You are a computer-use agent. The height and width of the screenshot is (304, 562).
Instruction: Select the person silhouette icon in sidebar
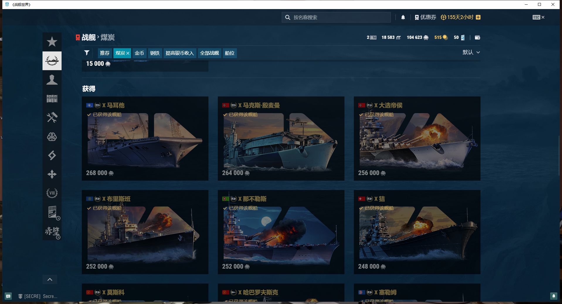pyautogui.click(x=52, y=80)
